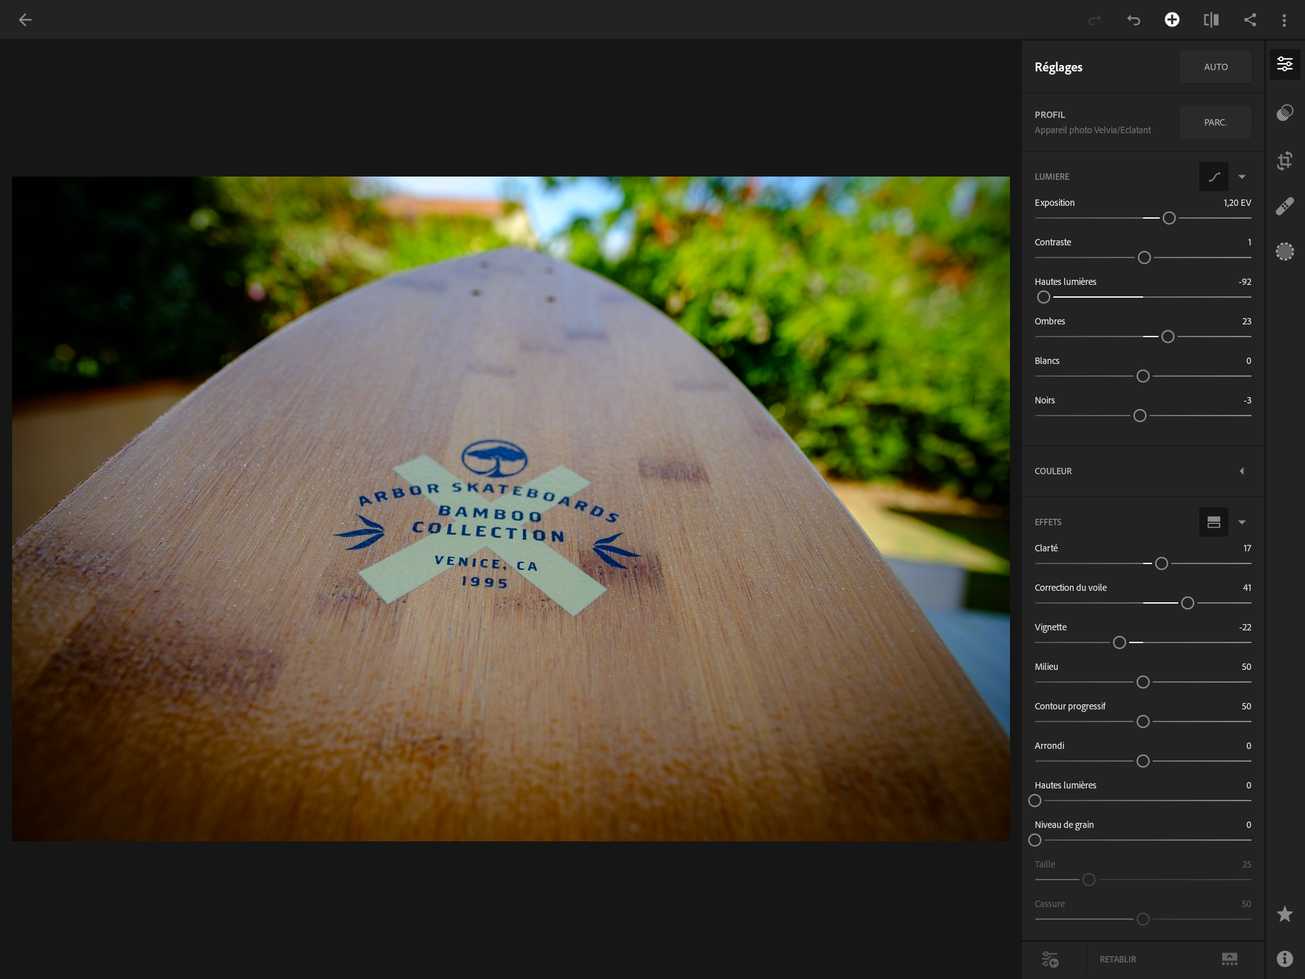Click the Effets Hautes lumières slider handle
Screen dimensions: 1305x979
click(x=1035, y=801)
